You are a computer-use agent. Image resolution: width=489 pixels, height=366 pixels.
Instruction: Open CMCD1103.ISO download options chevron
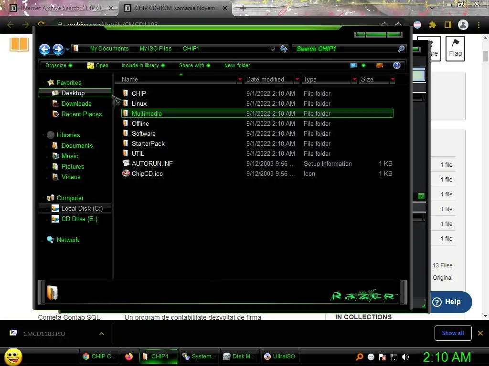(102, 334)
